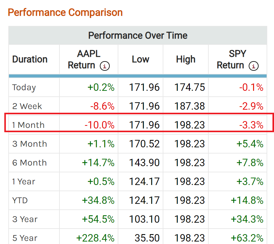Select the 5 Year row label
274x244 pixels.
[x=25, y=238]
